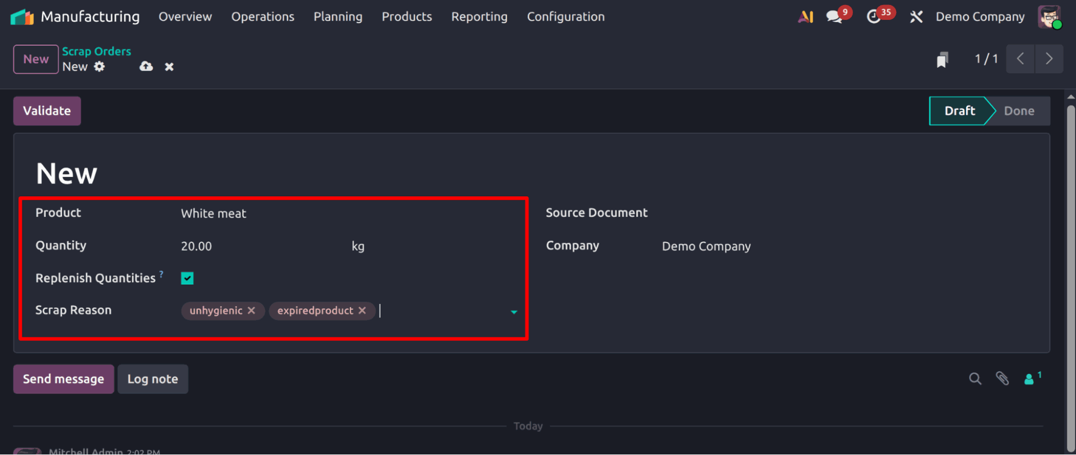The image size is (1076, 455).
Task: Discard changes with the X icon
Action: coord(169,67)
